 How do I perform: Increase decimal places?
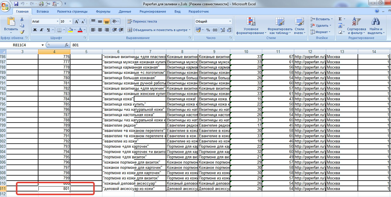(222, 30)
